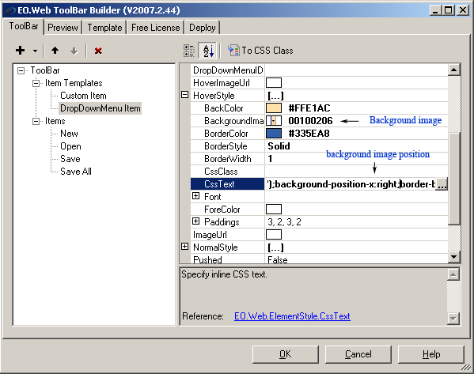This screenshot has width=474, height=374.
Task: Expand the Paddings property group
Action: point(196,221)
